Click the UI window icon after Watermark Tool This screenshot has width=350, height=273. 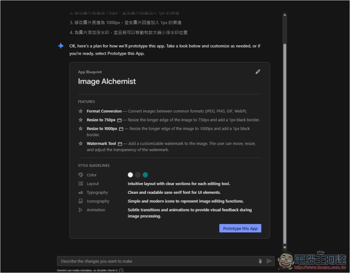(x=120, y=144)
